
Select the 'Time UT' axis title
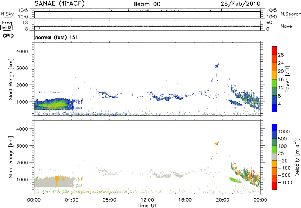147,206
